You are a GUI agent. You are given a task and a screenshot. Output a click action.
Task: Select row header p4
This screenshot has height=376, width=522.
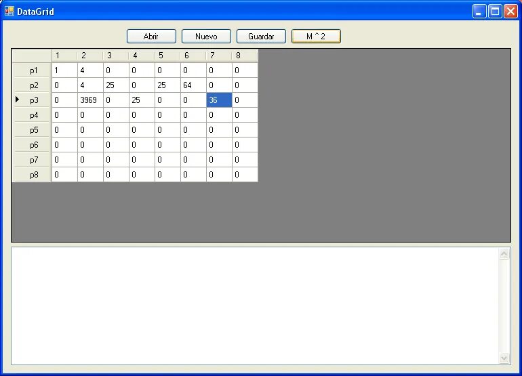(x=32, y=115)
